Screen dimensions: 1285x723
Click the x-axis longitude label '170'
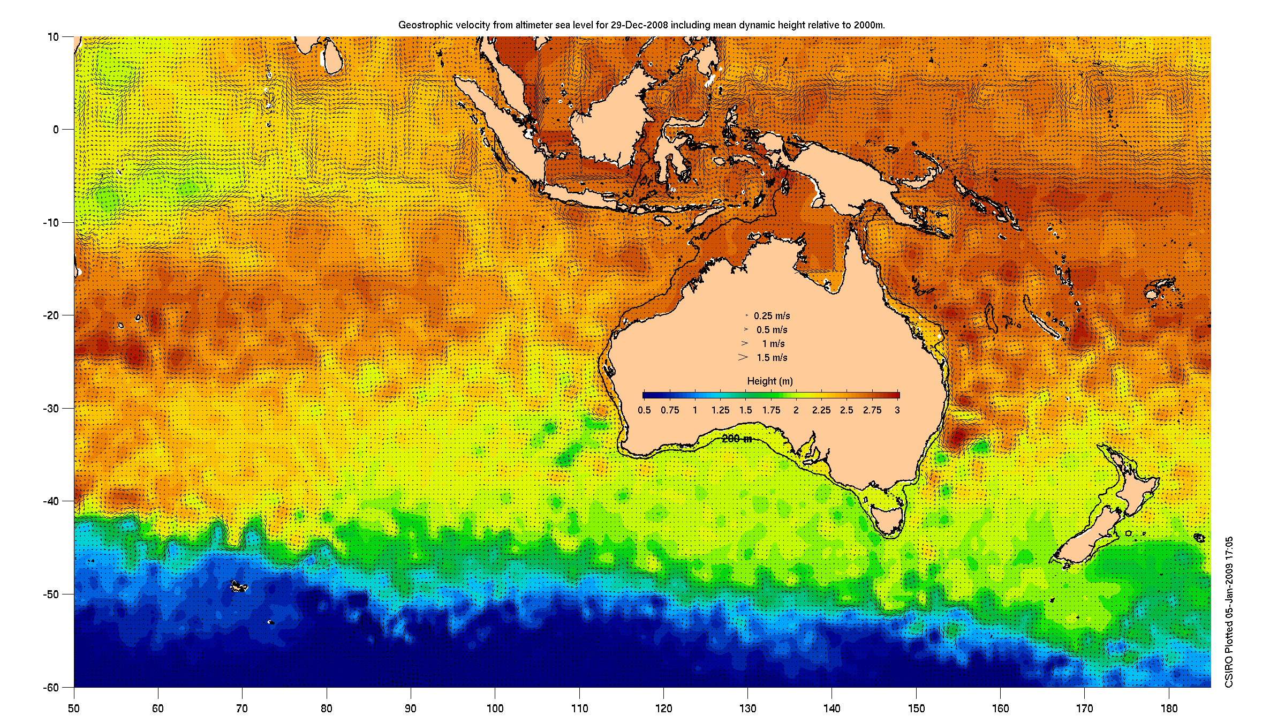click(1085, 709)
